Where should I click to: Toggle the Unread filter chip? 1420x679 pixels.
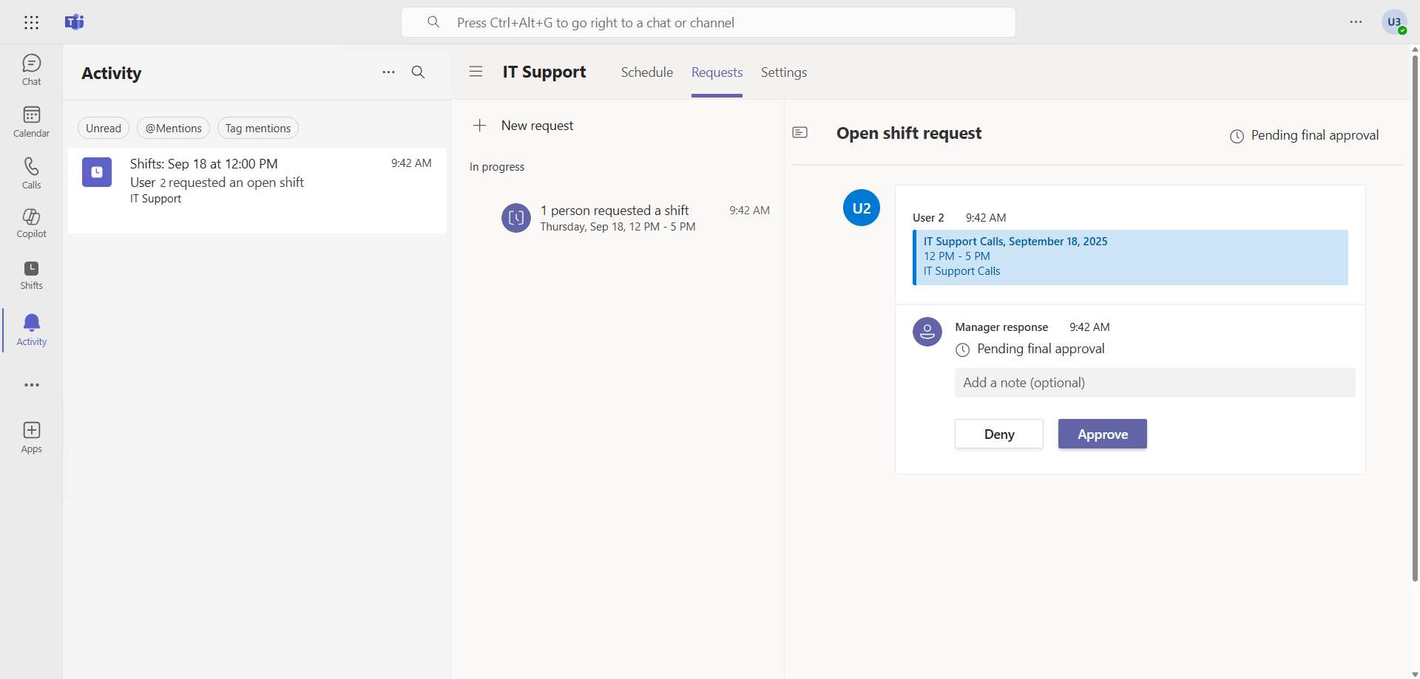tap(104, 129)
